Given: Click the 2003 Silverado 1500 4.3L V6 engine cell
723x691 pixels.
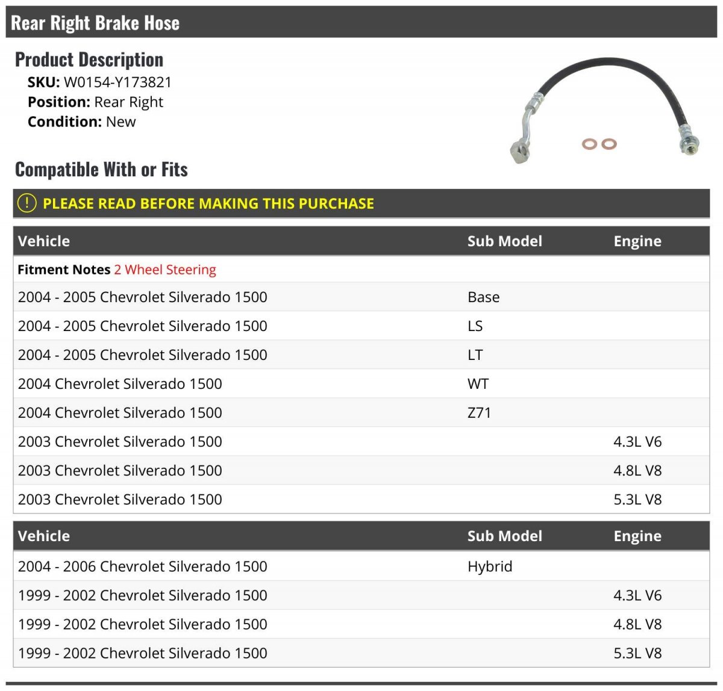Looking at the screenshot, I should (x=637, y=442).
